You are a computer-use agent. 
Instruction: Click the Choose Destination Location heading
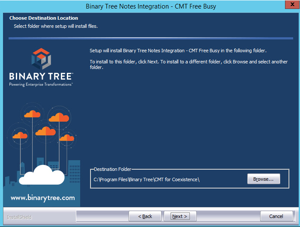44,18
